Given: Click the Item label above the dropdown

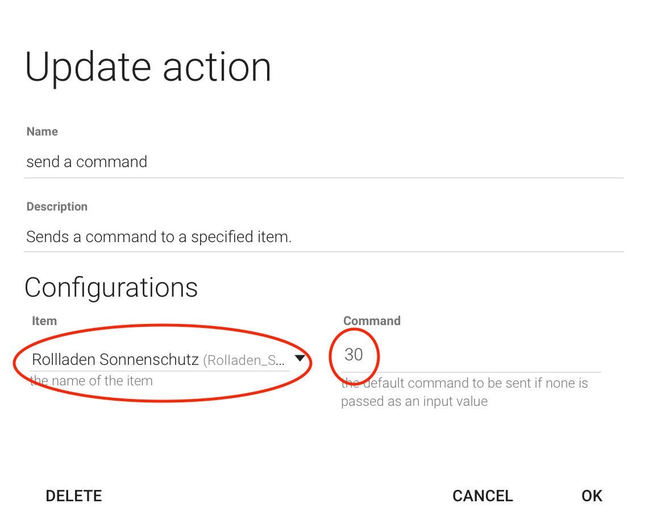Looking at the screenshot, I should coord(44,321).
